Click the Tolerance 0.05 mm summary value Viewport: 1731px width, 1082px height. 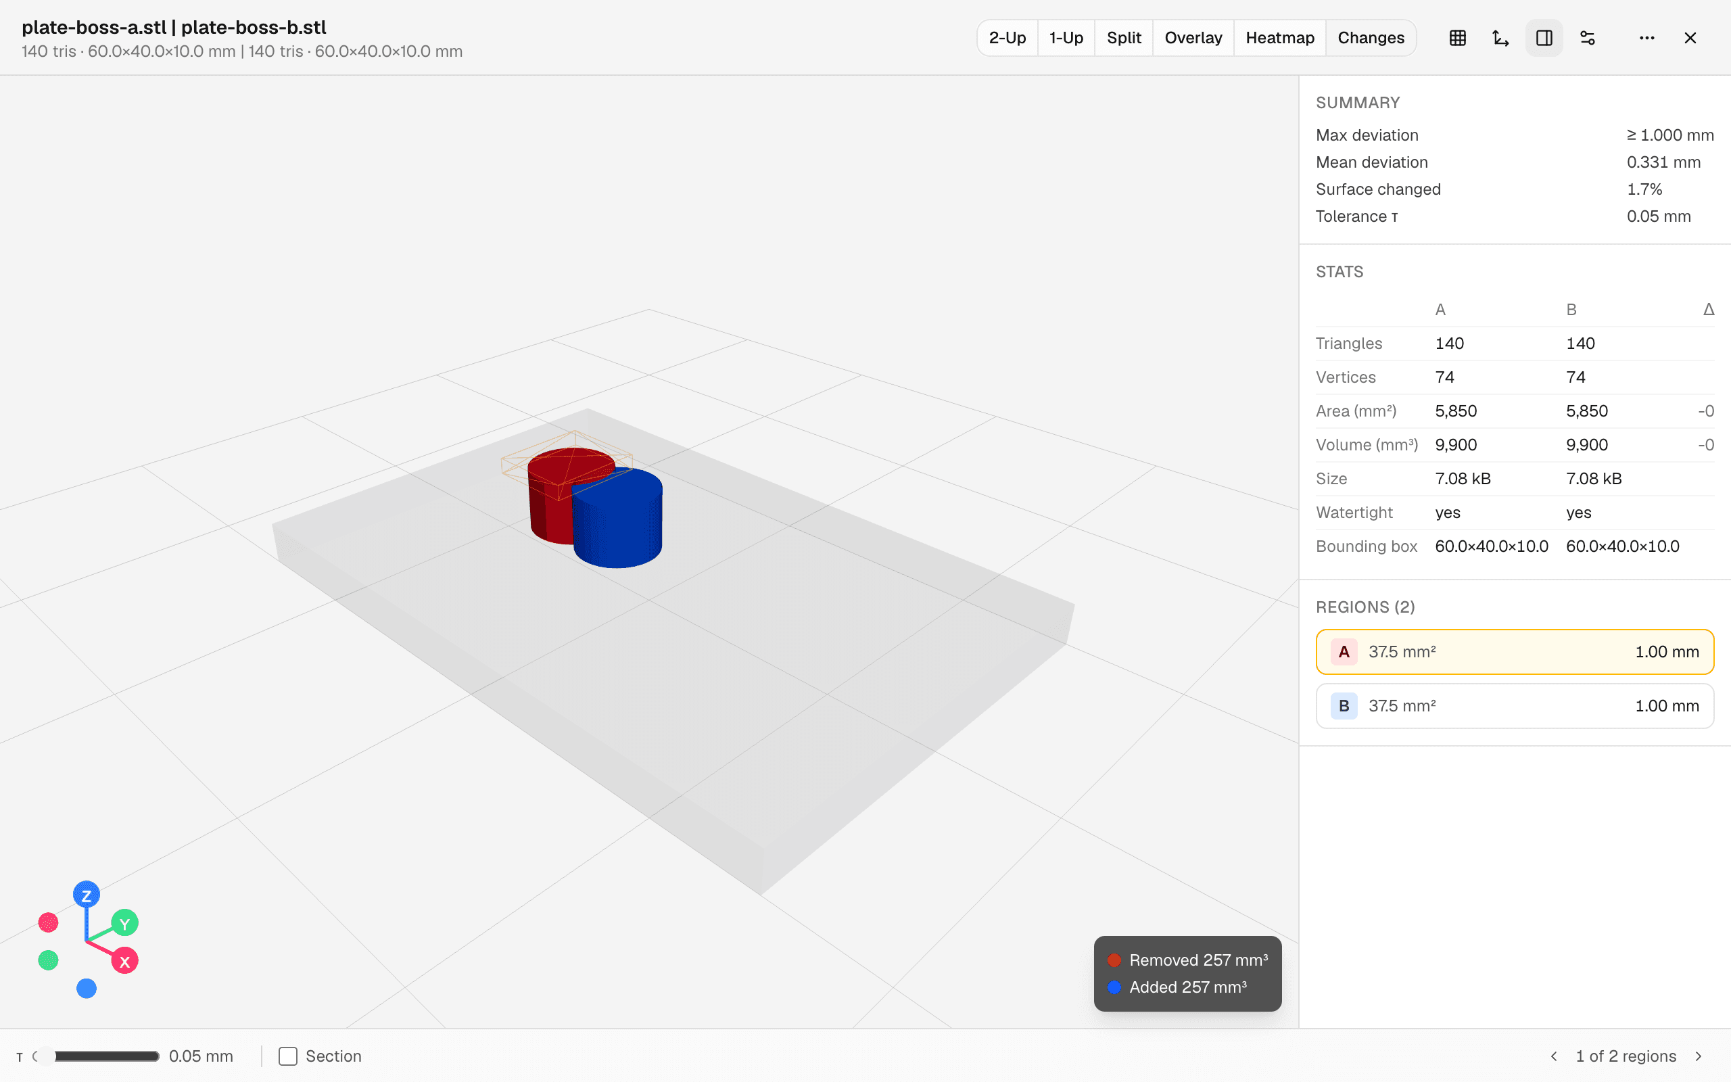pos(1659,217)
